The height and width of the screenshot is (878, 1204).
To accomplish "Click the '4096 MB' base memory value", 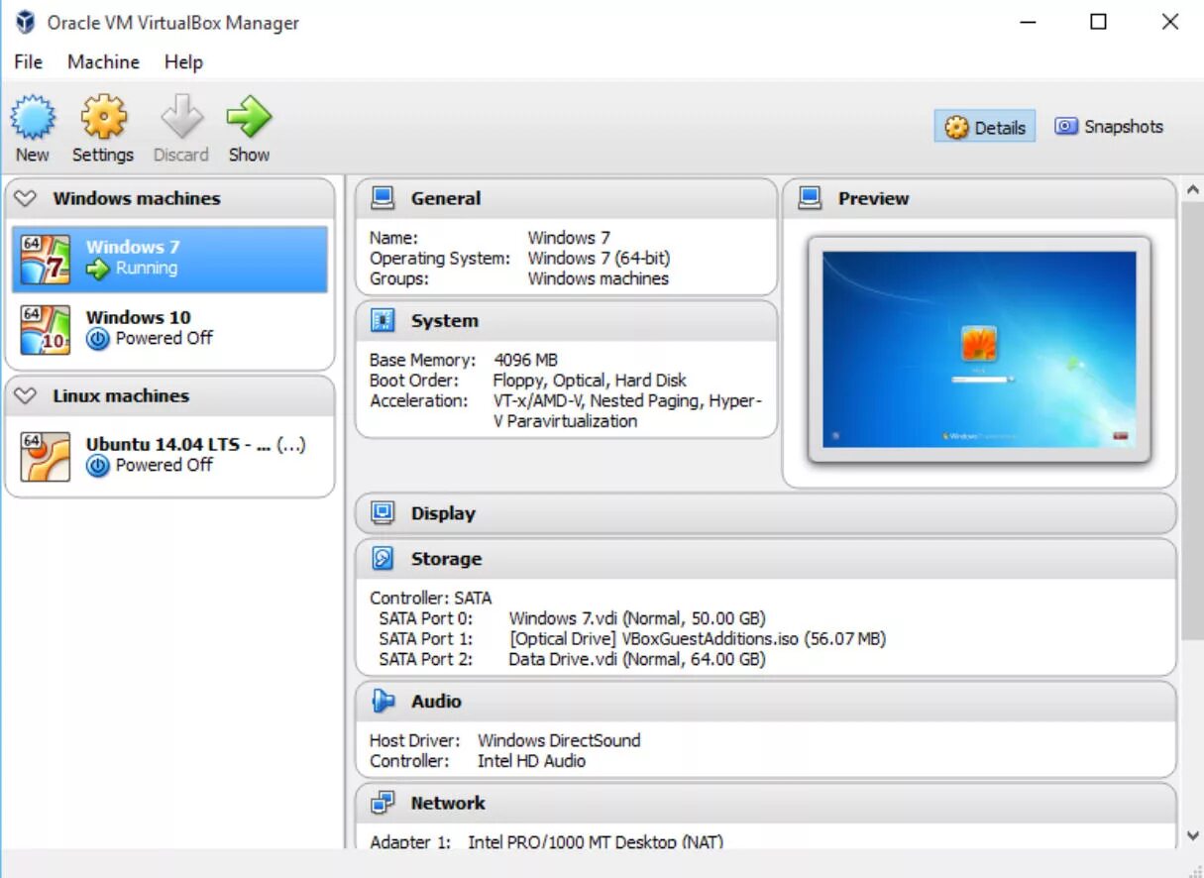I will click(525, 360).
